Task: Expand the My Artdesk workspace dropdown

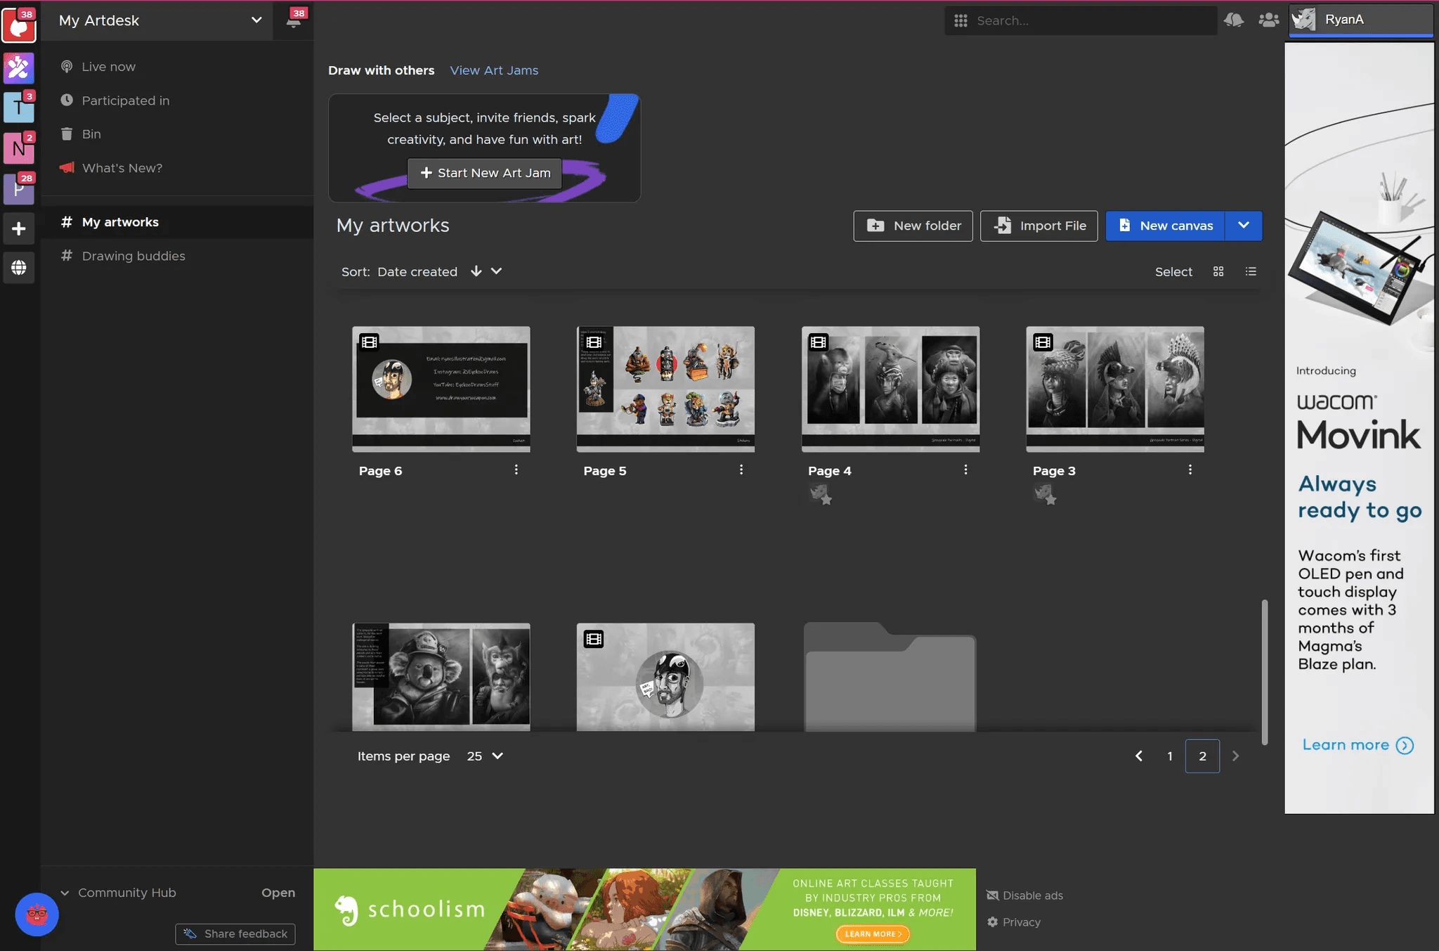Action: [x=256, y=20]
